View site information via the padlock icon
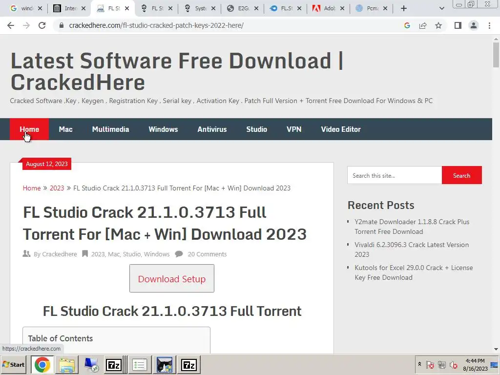 [62, 25]
